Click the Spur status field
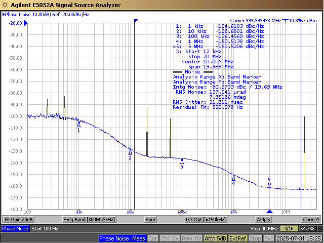This screenshot has width=324, height=243. click(x=150, y=219)
